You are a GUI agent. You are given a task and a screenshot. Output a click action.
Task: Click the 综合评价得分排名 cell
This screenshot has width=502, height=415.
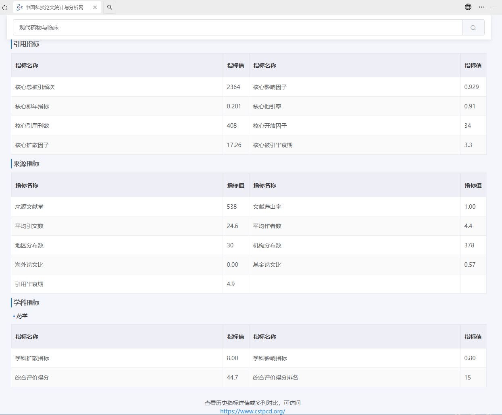[x=275, y=378]
